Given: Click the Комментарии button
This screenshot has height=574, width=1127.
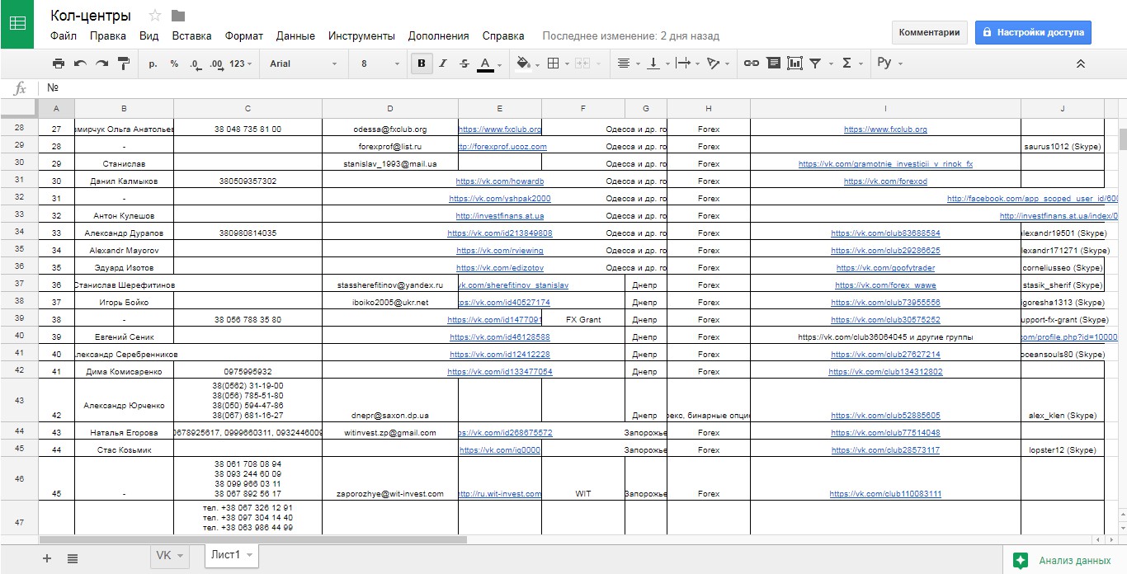Looking at the screenshot, I should pos(929,32).
